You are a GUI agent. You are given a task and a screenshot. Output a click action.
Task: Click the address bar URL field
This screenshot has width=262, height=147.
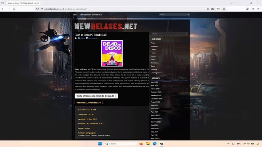tap(124, 9)
